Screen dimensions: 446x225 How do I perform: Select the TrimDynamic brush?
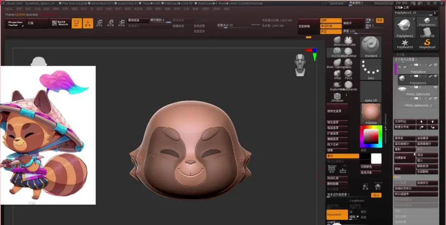click(x=349, y=86)
